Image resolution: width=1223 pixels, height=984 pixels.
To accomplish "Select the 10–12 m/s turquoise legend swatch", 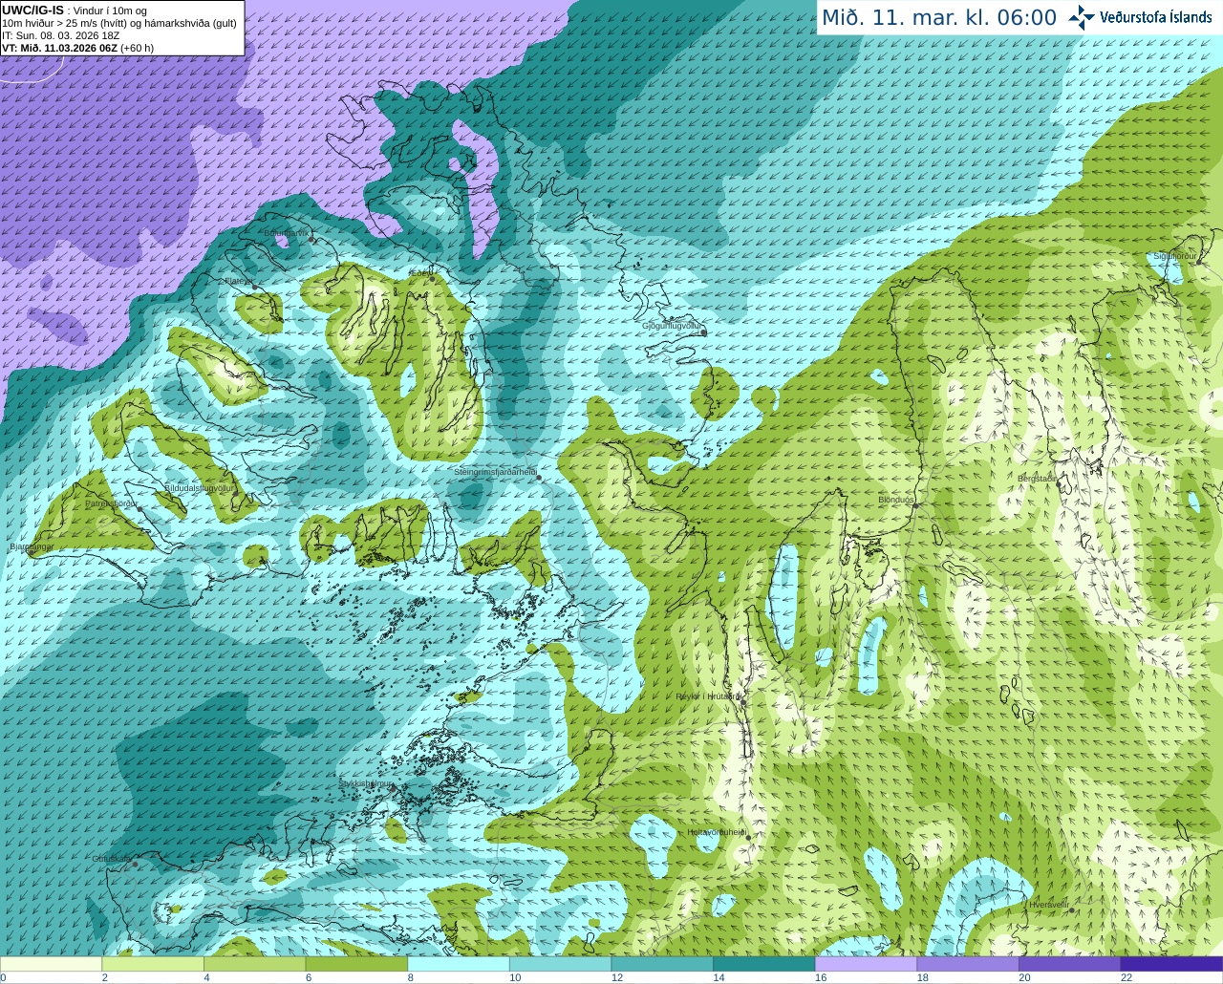I will (560, 964).
